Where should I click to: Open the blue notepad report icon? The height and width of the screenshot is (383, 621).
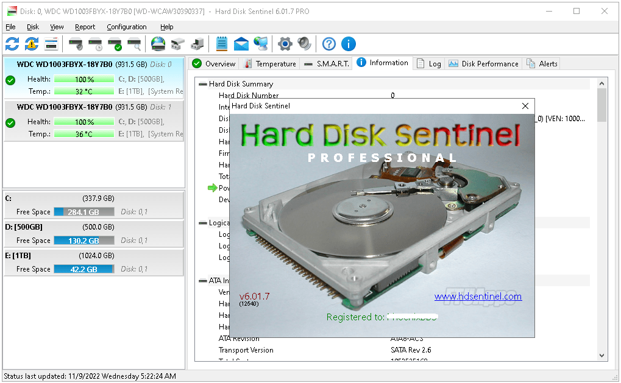pos(222,44)
